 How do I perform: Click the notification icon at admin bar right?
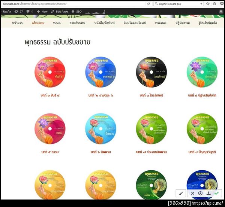click(x=221, y=12)
